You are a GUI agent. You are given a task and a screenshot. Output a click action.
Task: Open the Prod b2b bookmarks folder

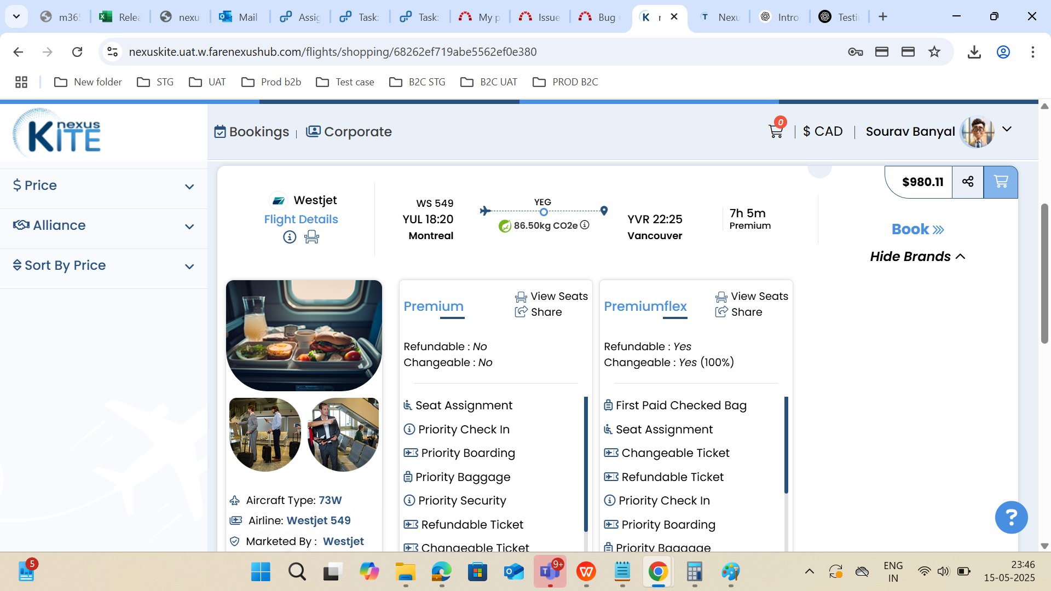point(272,82)
